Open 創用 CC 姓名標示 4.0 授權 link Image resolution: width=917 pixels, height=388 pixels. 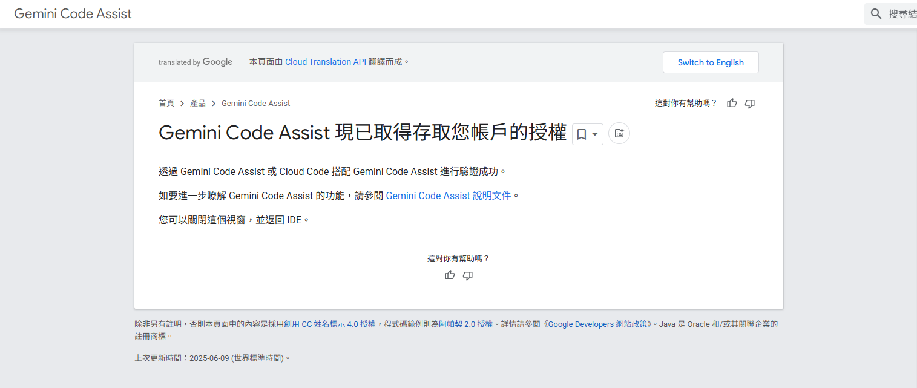pos(330,324)
